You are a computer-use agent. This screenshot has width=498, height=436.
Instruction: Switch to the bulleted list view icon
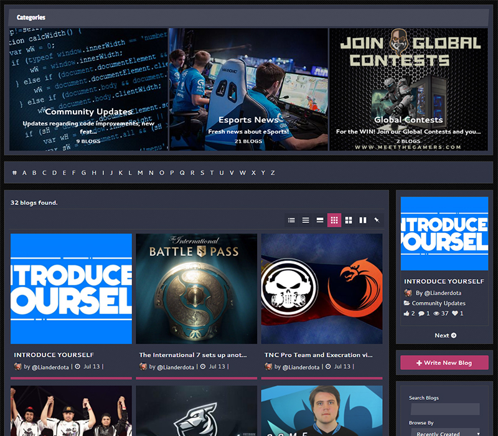point(291,220)
